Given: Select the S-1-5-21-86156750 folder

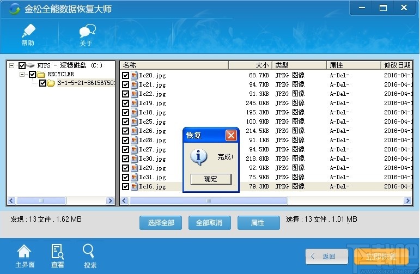Looking at the screenshot, I should pos(86,83).
